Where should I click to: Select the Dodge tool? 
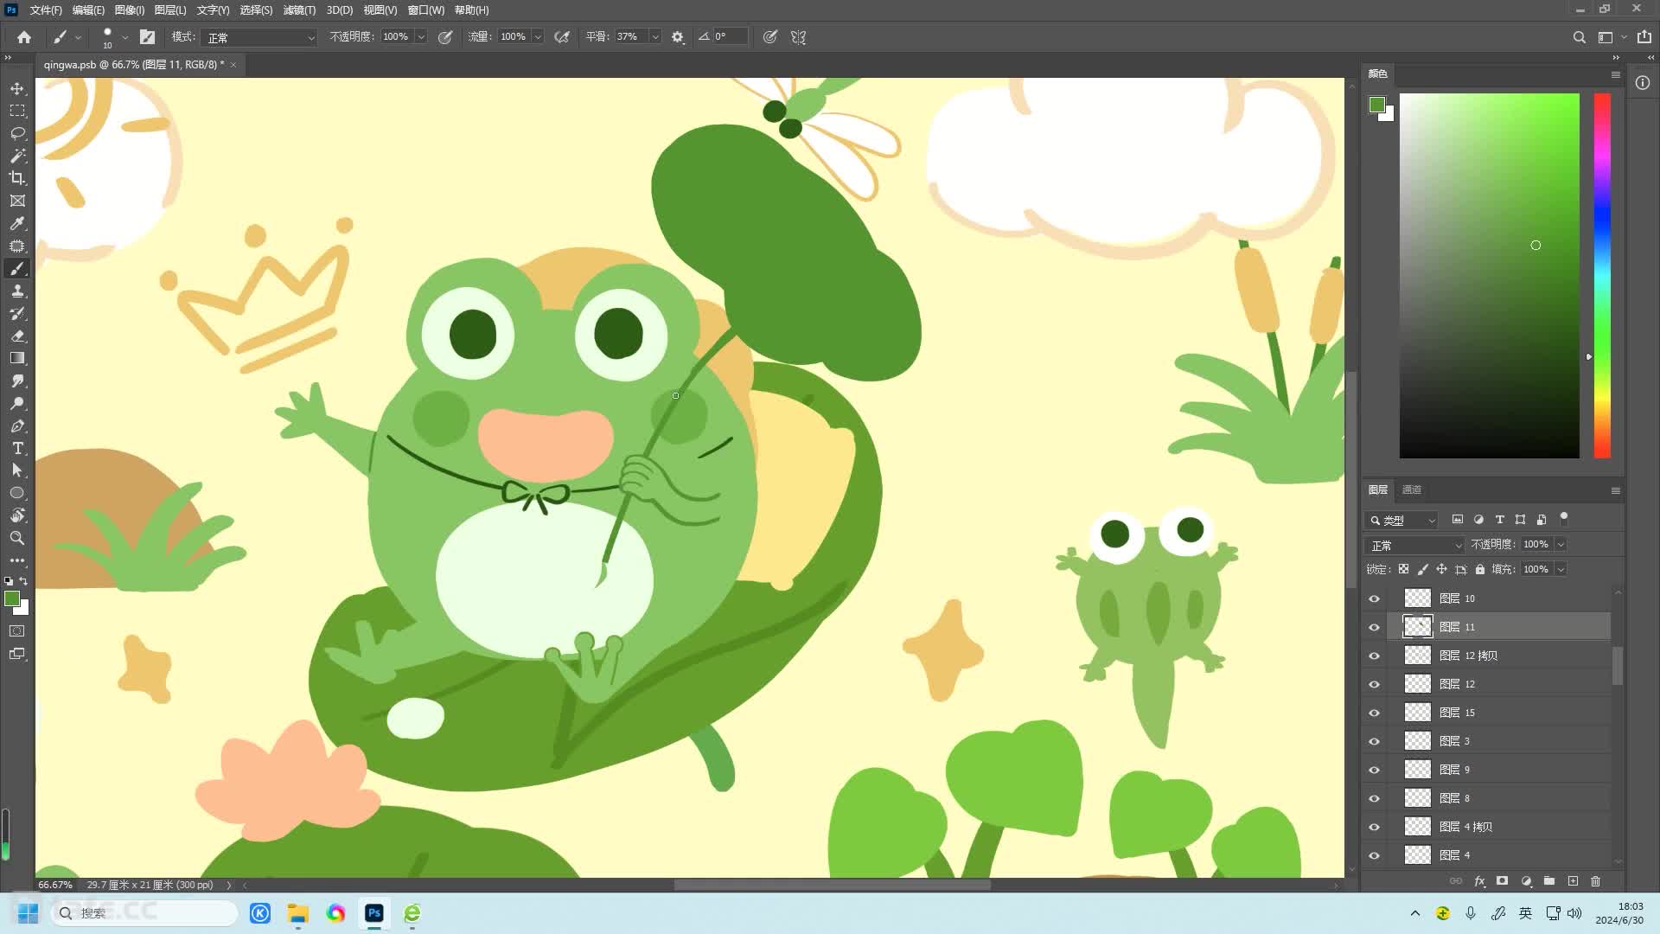(x=17, y=403)
